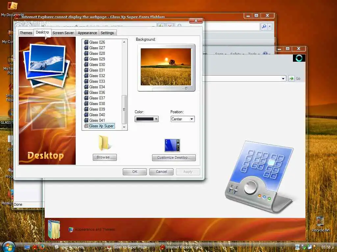Go to the Appearance tab
The image size is (337, 252).
point(87,33)
